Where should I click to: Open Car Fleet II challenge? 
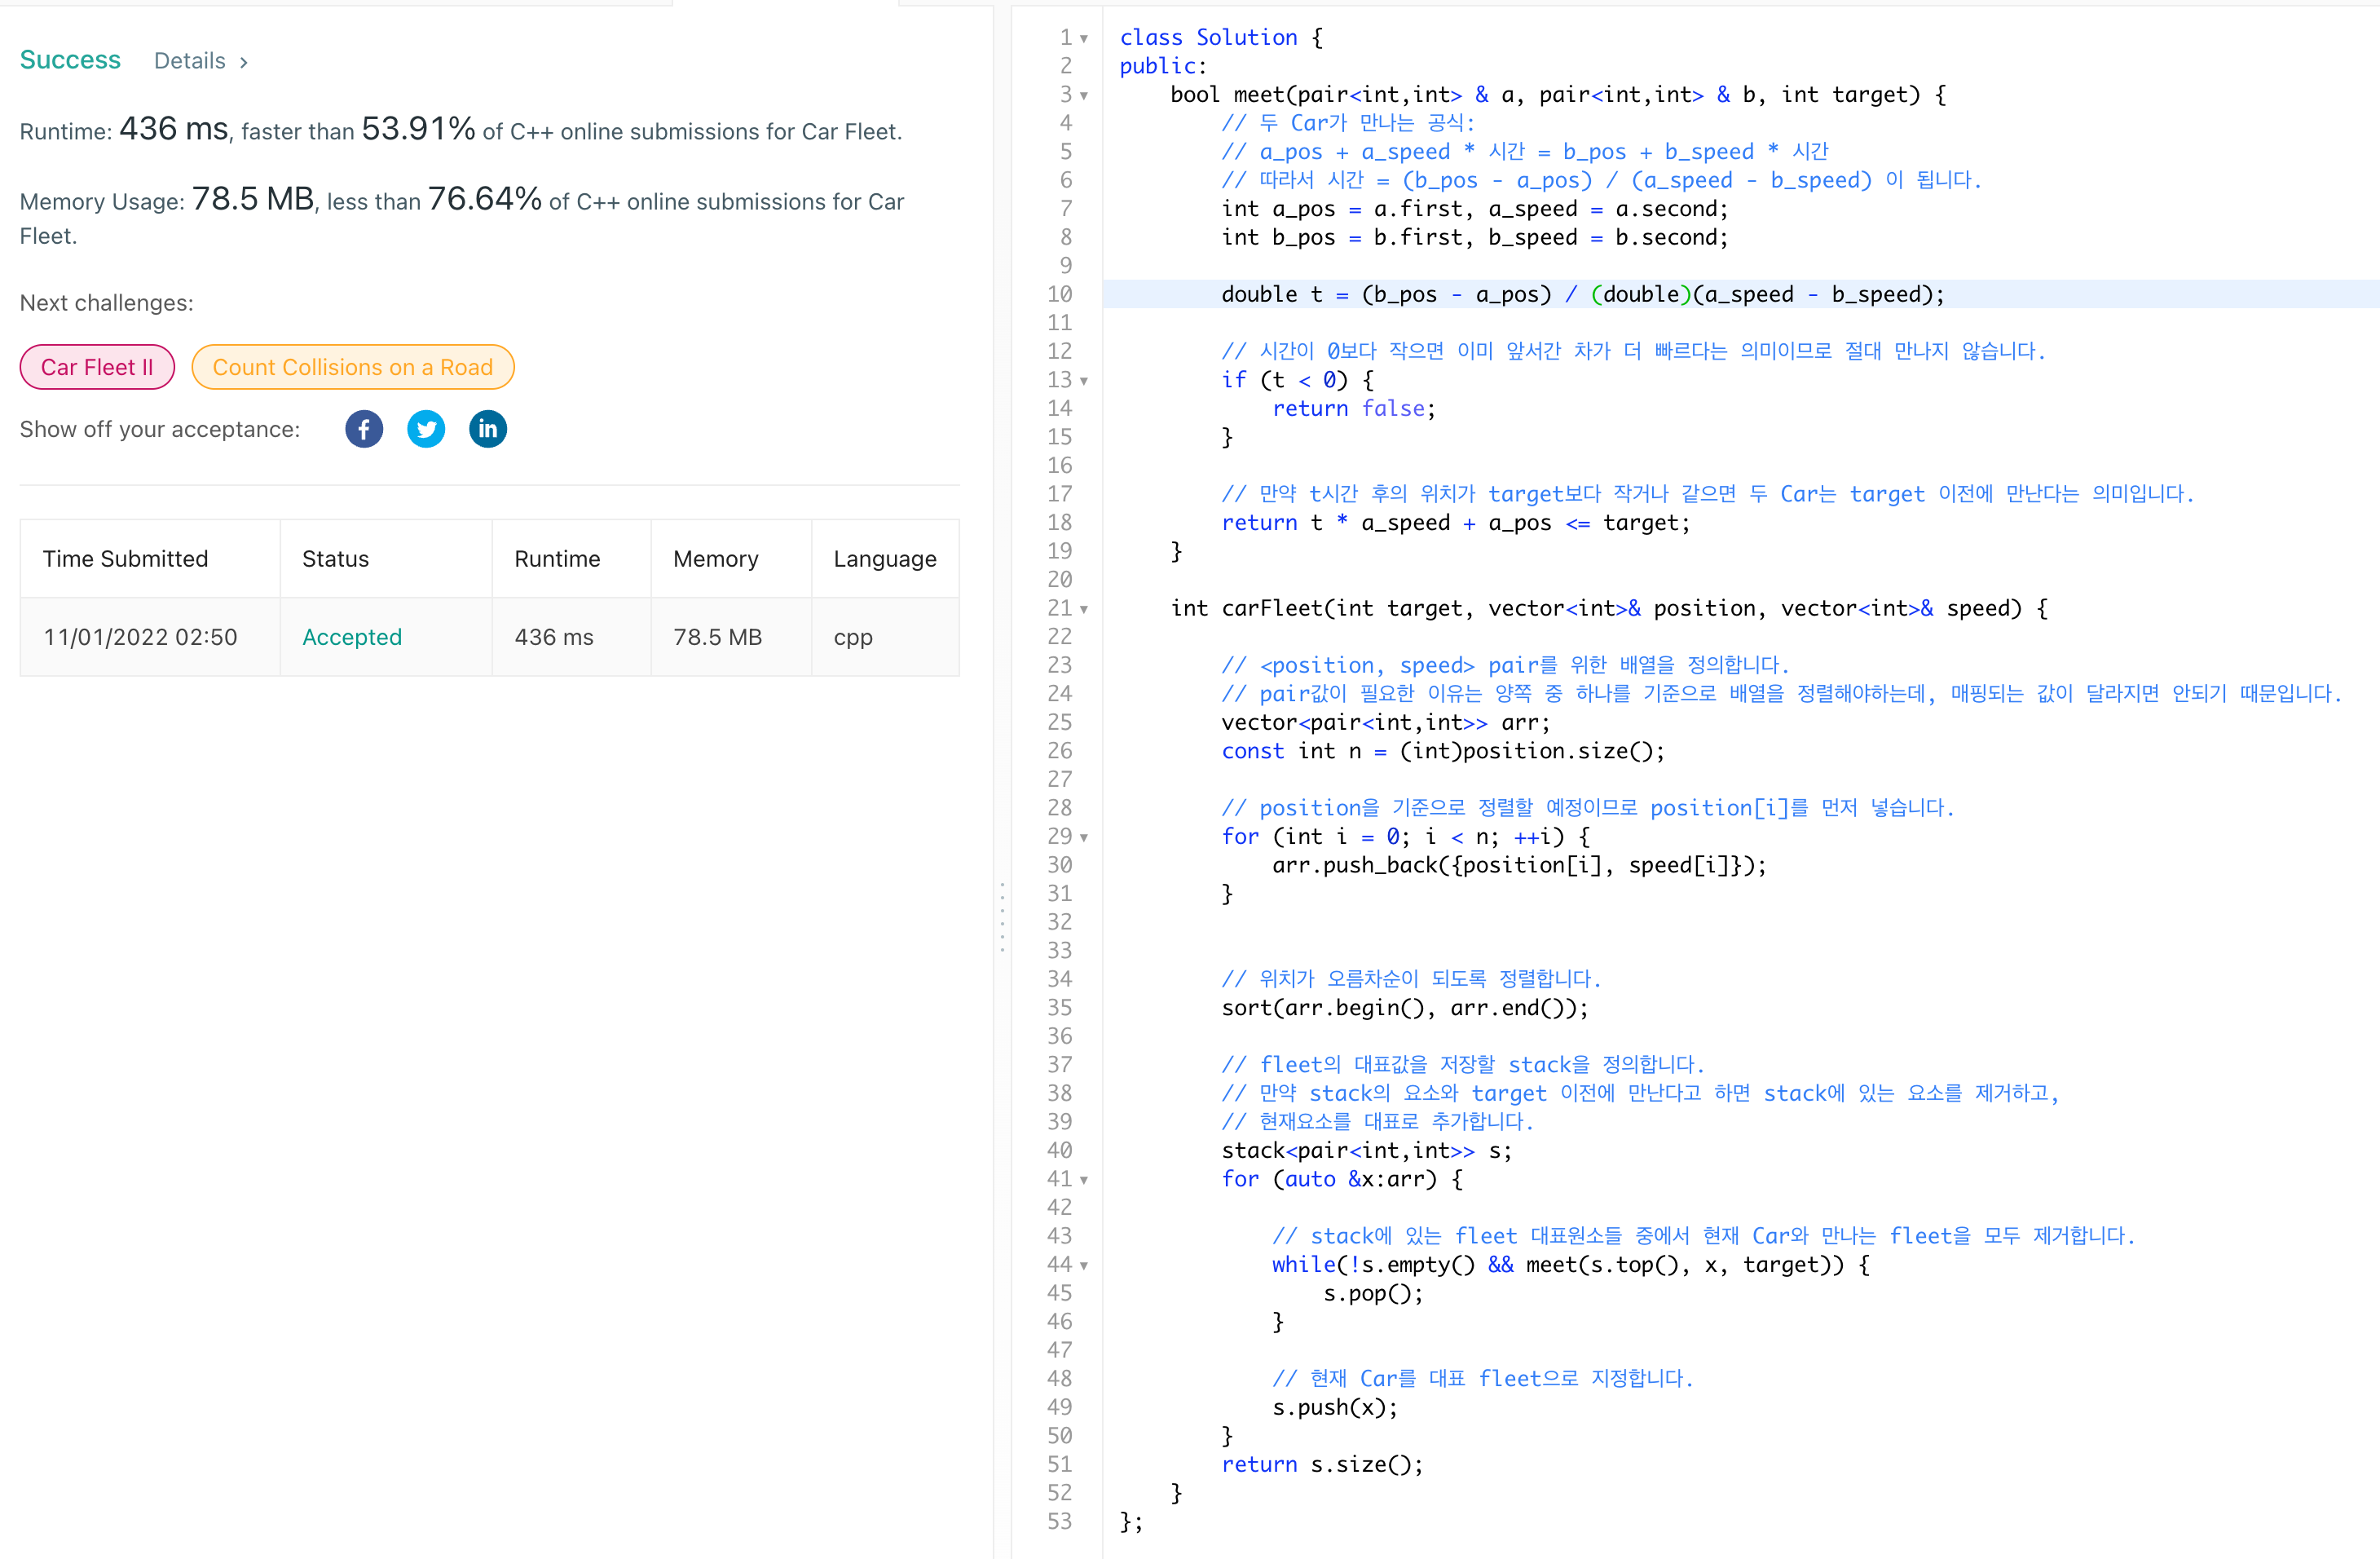pyautogui.click(x=97, y=367)
